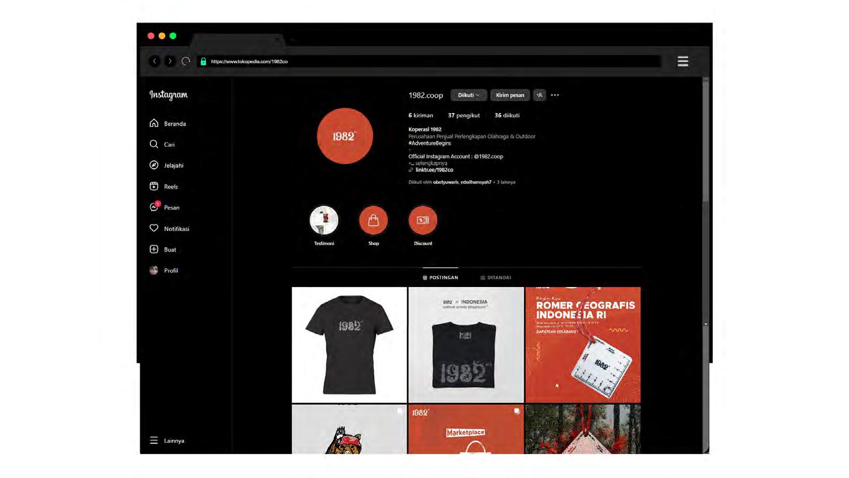Open the bear illustration post
The height and width of the screenshot is (478, 849).
click(349, 429)
